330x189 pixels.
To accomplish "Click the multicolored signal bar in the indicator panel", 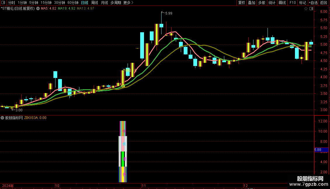I will pyautogui.click(x=123, y=151).
